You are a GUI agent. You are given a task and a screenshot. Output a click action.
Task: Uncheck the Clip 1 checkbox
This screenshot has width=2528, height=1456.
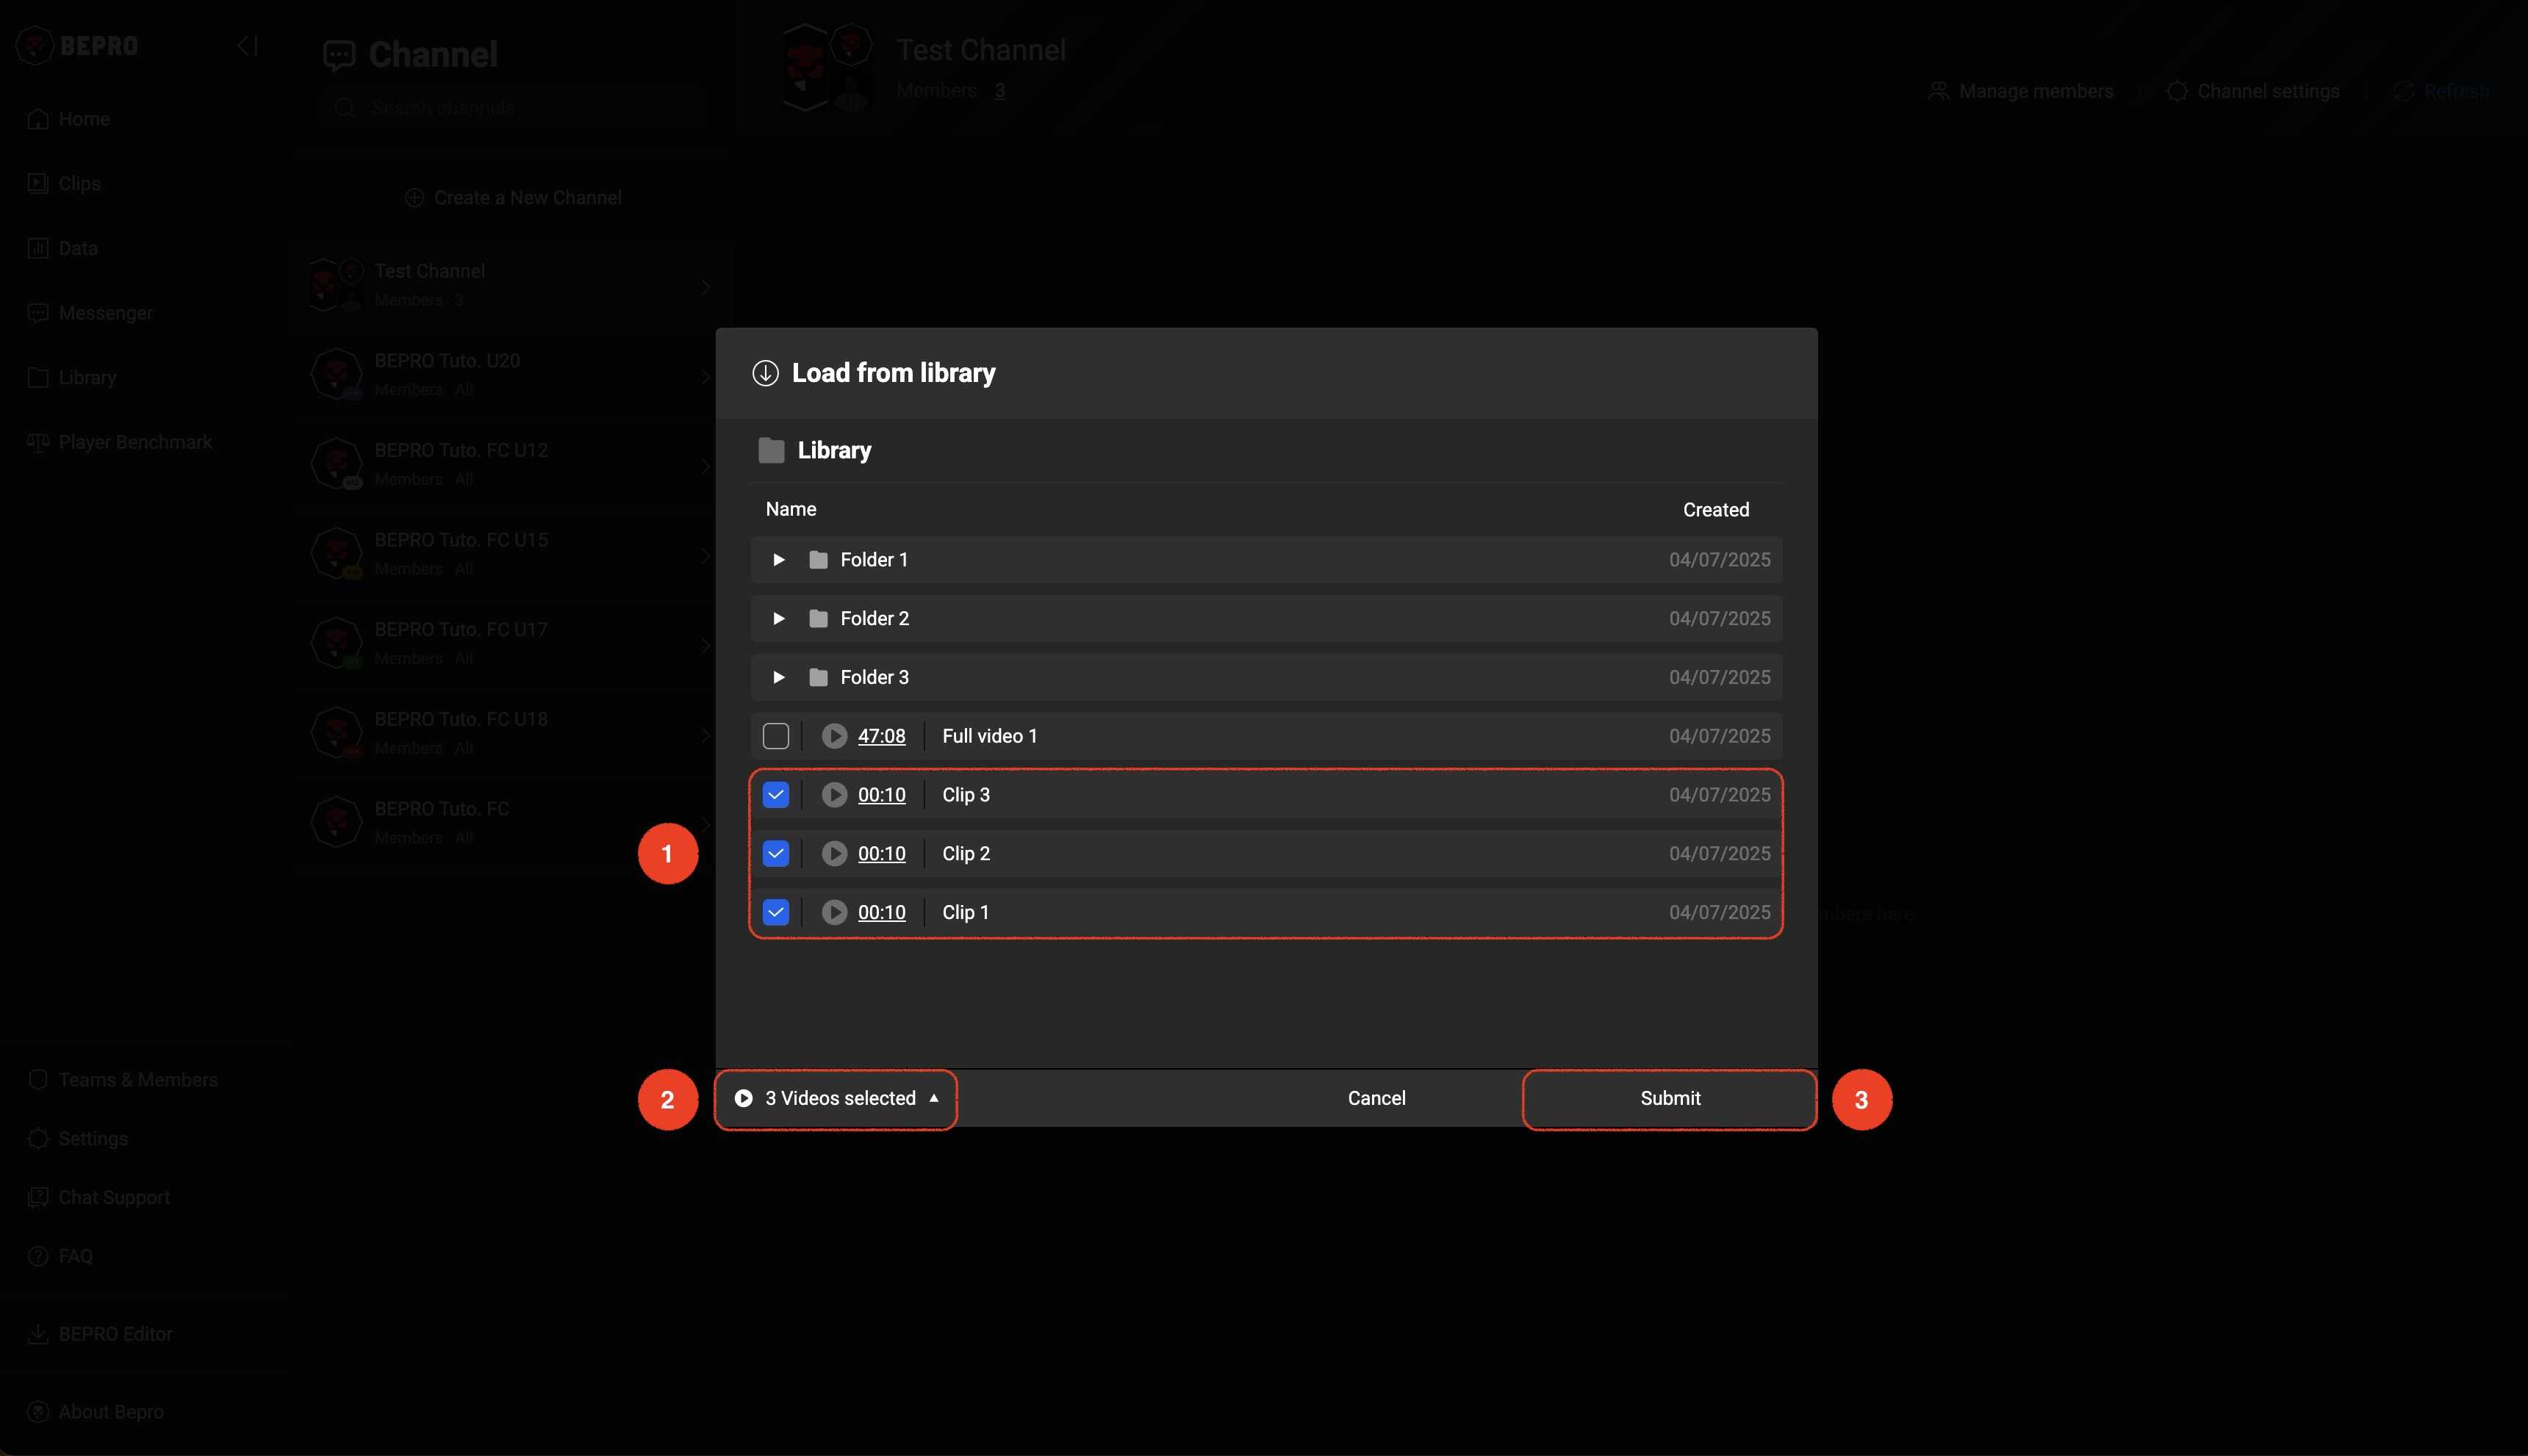[775, 912]
